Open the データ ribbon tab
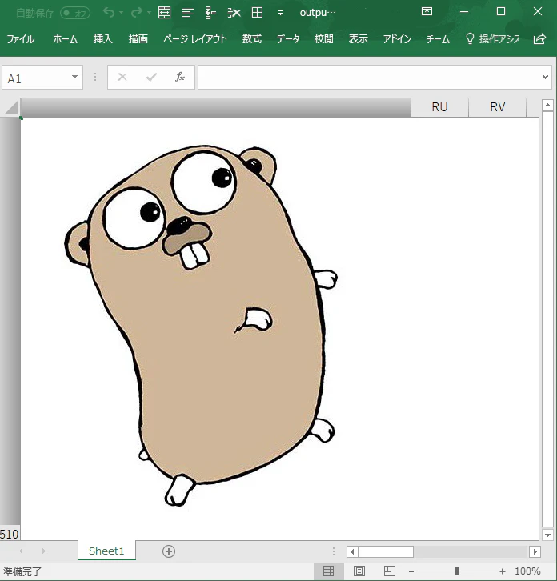 [288, 38]
